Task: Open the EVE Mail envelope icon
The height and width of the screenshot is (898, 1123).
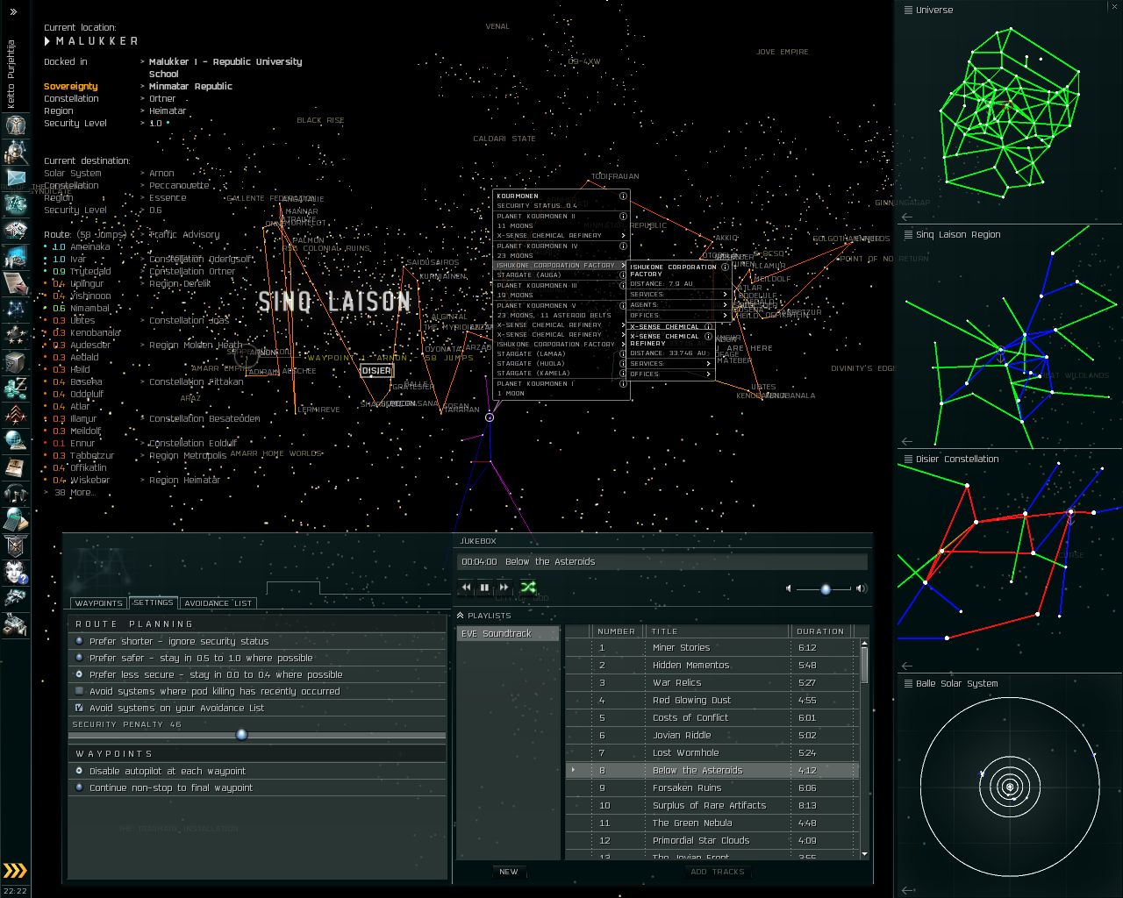Action: coord(15,178)
